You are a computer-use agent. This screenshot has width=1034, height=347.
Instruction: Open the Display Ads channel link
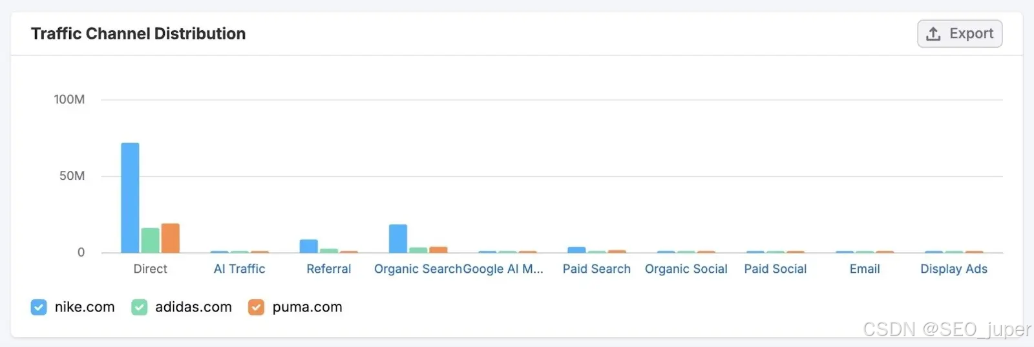[954, 269]
